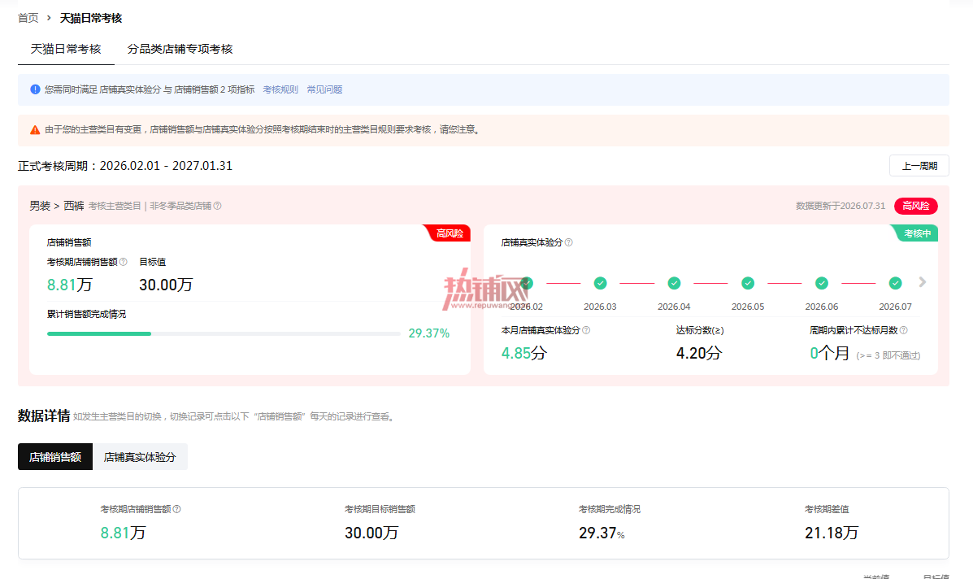
Task: Select the 2026.07 month checkmark
Action: (896, 283)
